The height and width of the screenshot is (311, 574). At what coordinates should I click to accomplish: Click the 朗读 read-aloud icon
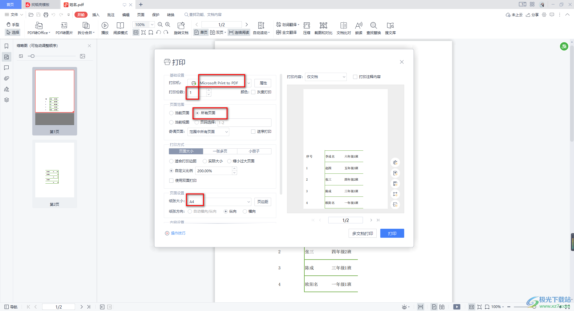point(359,25)
